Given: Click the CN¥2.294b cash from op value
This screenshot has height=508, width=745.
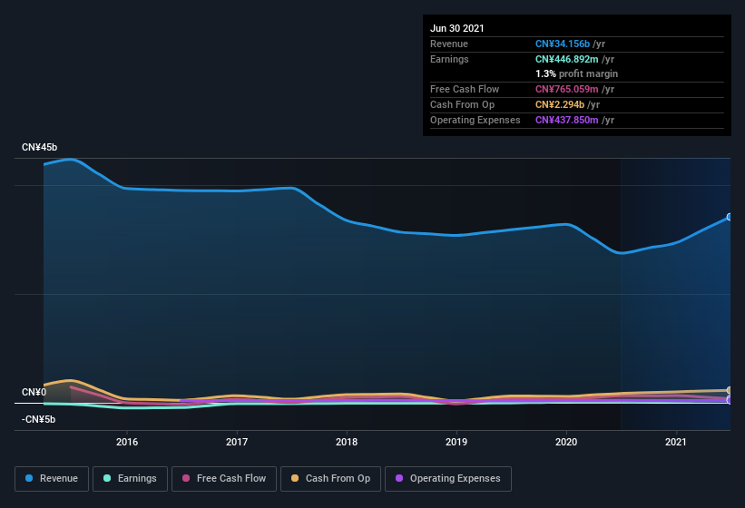Looking at the screenshot, I should click(560, 104).
